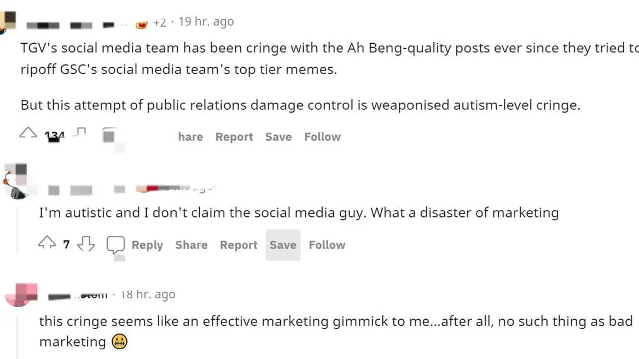Viewport: 639px width, 359px height.
Task: Click Reply under the "I'm autistic" comment
Action: (x=147, y=245)
